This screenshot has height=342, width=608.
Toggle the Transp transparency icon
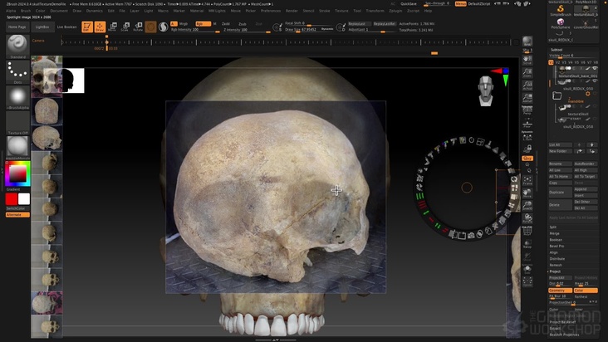tap(527, 244)
